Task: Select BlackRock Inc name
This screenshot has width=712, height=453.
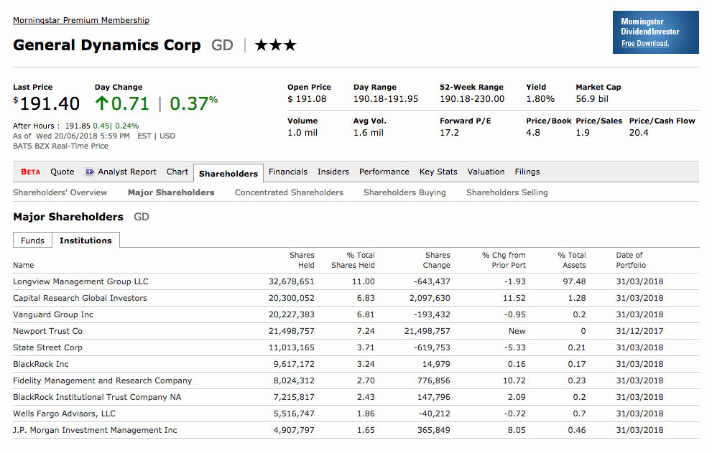Action: 41,364
